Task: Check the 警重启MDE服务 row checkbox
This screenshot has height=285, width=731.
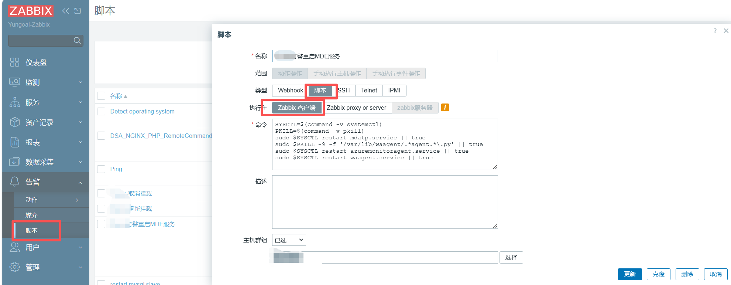Action: pos(101,224)
